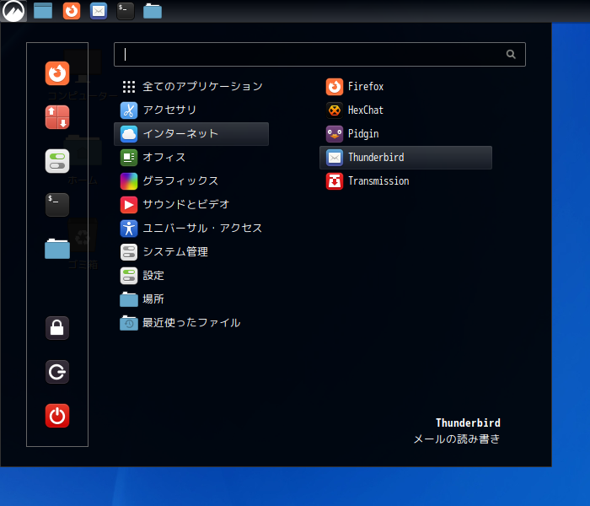The height and width of the screenshot is (506, 590).
Task: Open the 設定 category
Action: [x=191, y=276]
